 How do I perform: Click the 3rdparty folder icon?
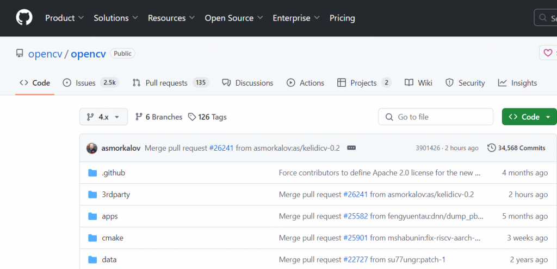pyautogui.click(x=92, y=195)
